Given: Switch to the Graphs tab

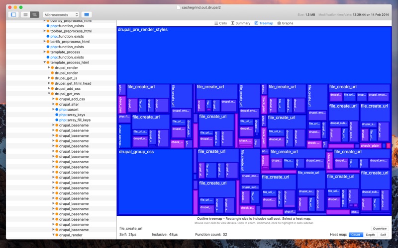Looking at the screenshot, I should pyautogui.click(x=285, y=23).
